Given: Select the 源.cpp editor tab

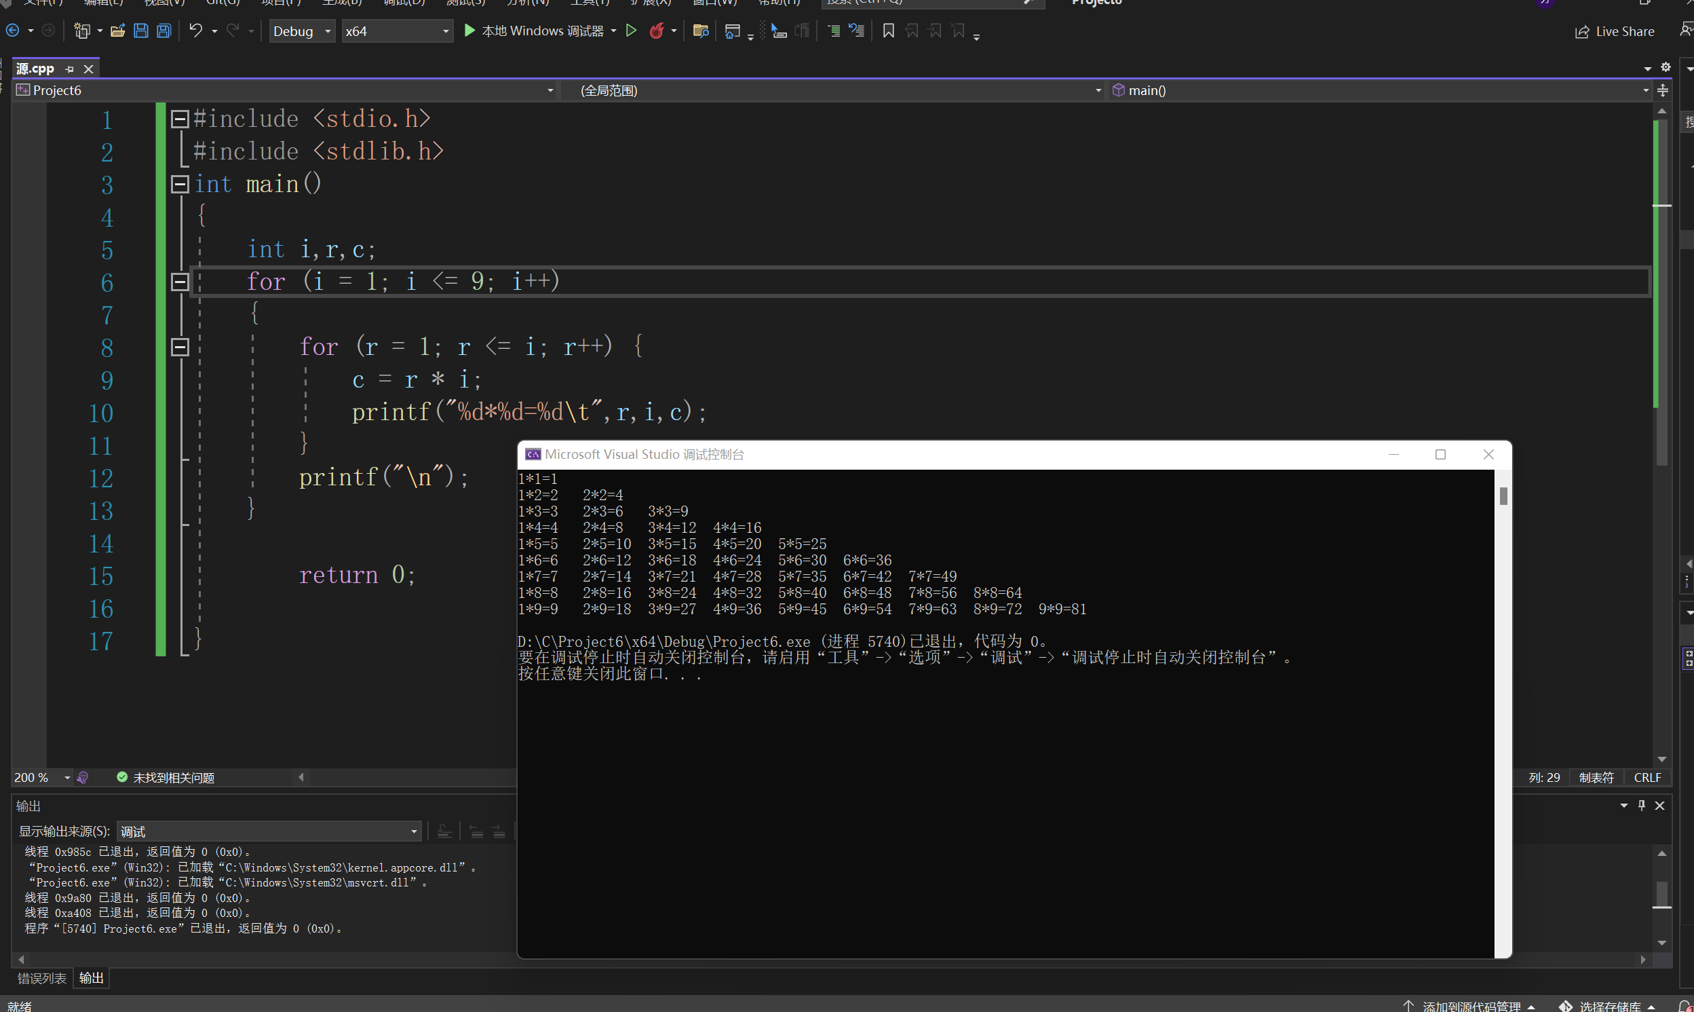Looking at the screenshot, I should click(35, 69).
